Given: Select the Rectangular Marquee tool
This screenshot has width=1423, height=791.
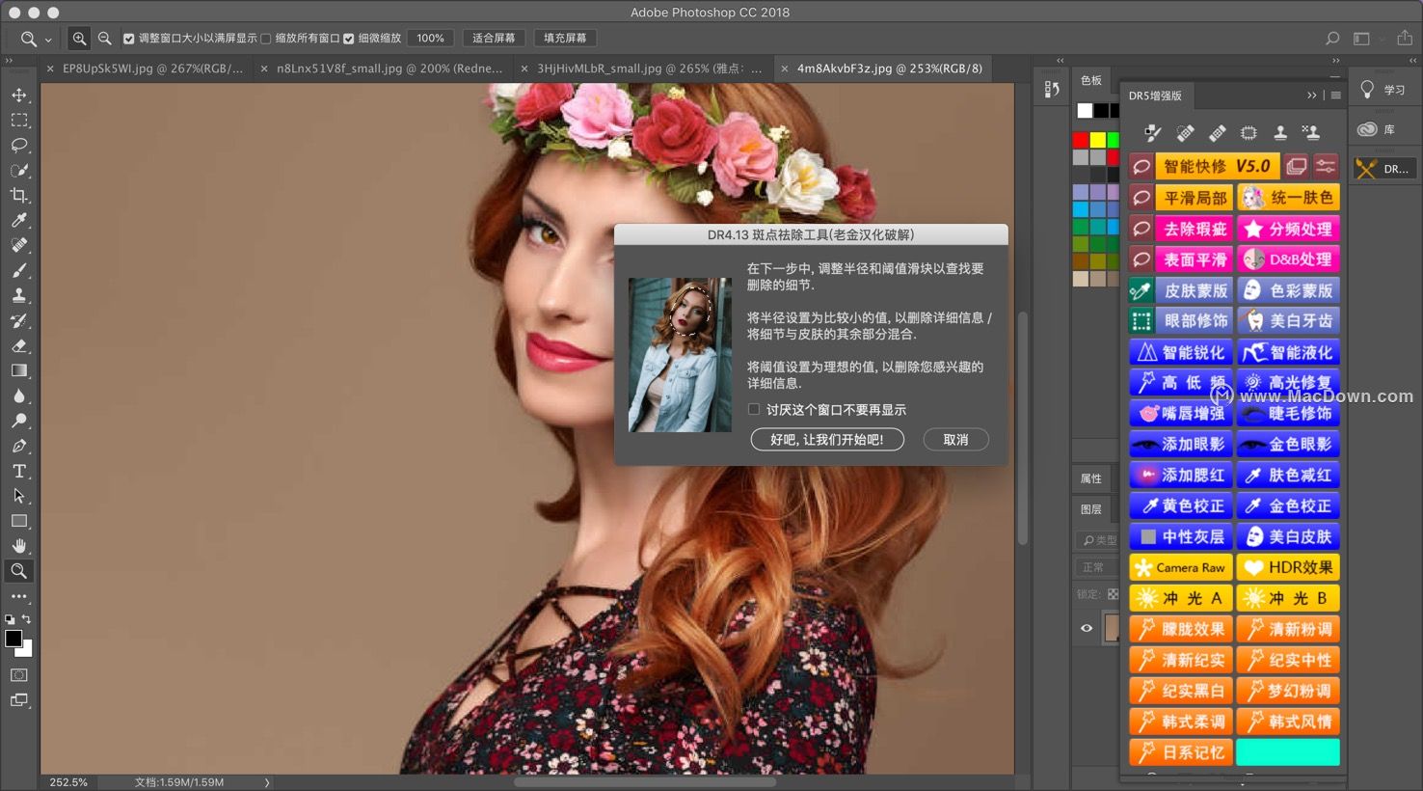Looking at the screenshot, I should click(18, 120).
